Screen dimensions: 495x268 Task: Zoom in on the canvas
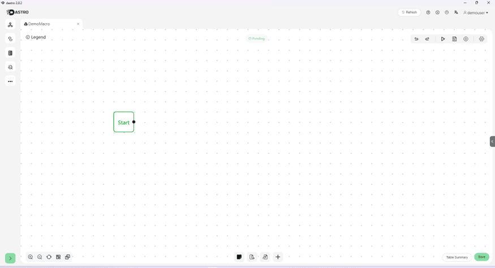(x=31, y=257)
